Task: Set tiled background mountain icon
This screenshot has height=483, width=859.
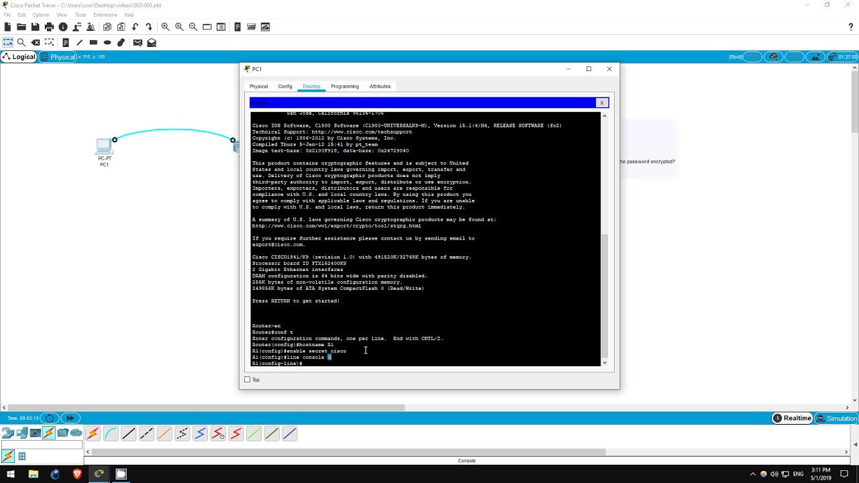Action: pyautogui.click(x=815, y=57)
